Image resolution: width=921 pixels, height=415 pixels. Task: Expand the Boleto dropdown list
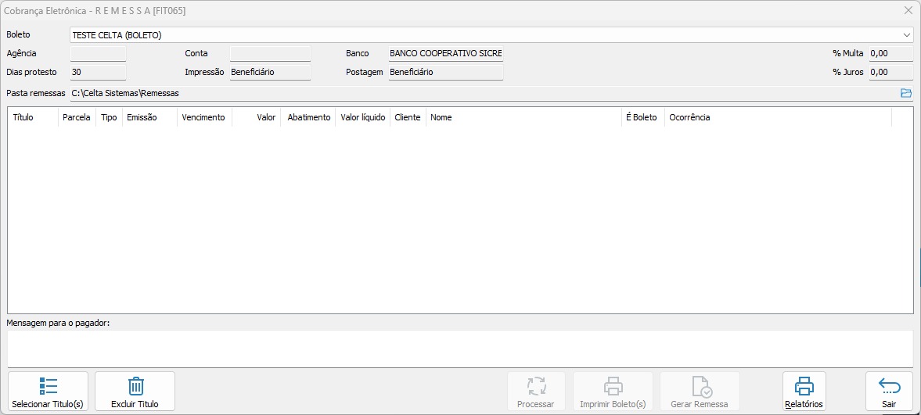(906, 35)
